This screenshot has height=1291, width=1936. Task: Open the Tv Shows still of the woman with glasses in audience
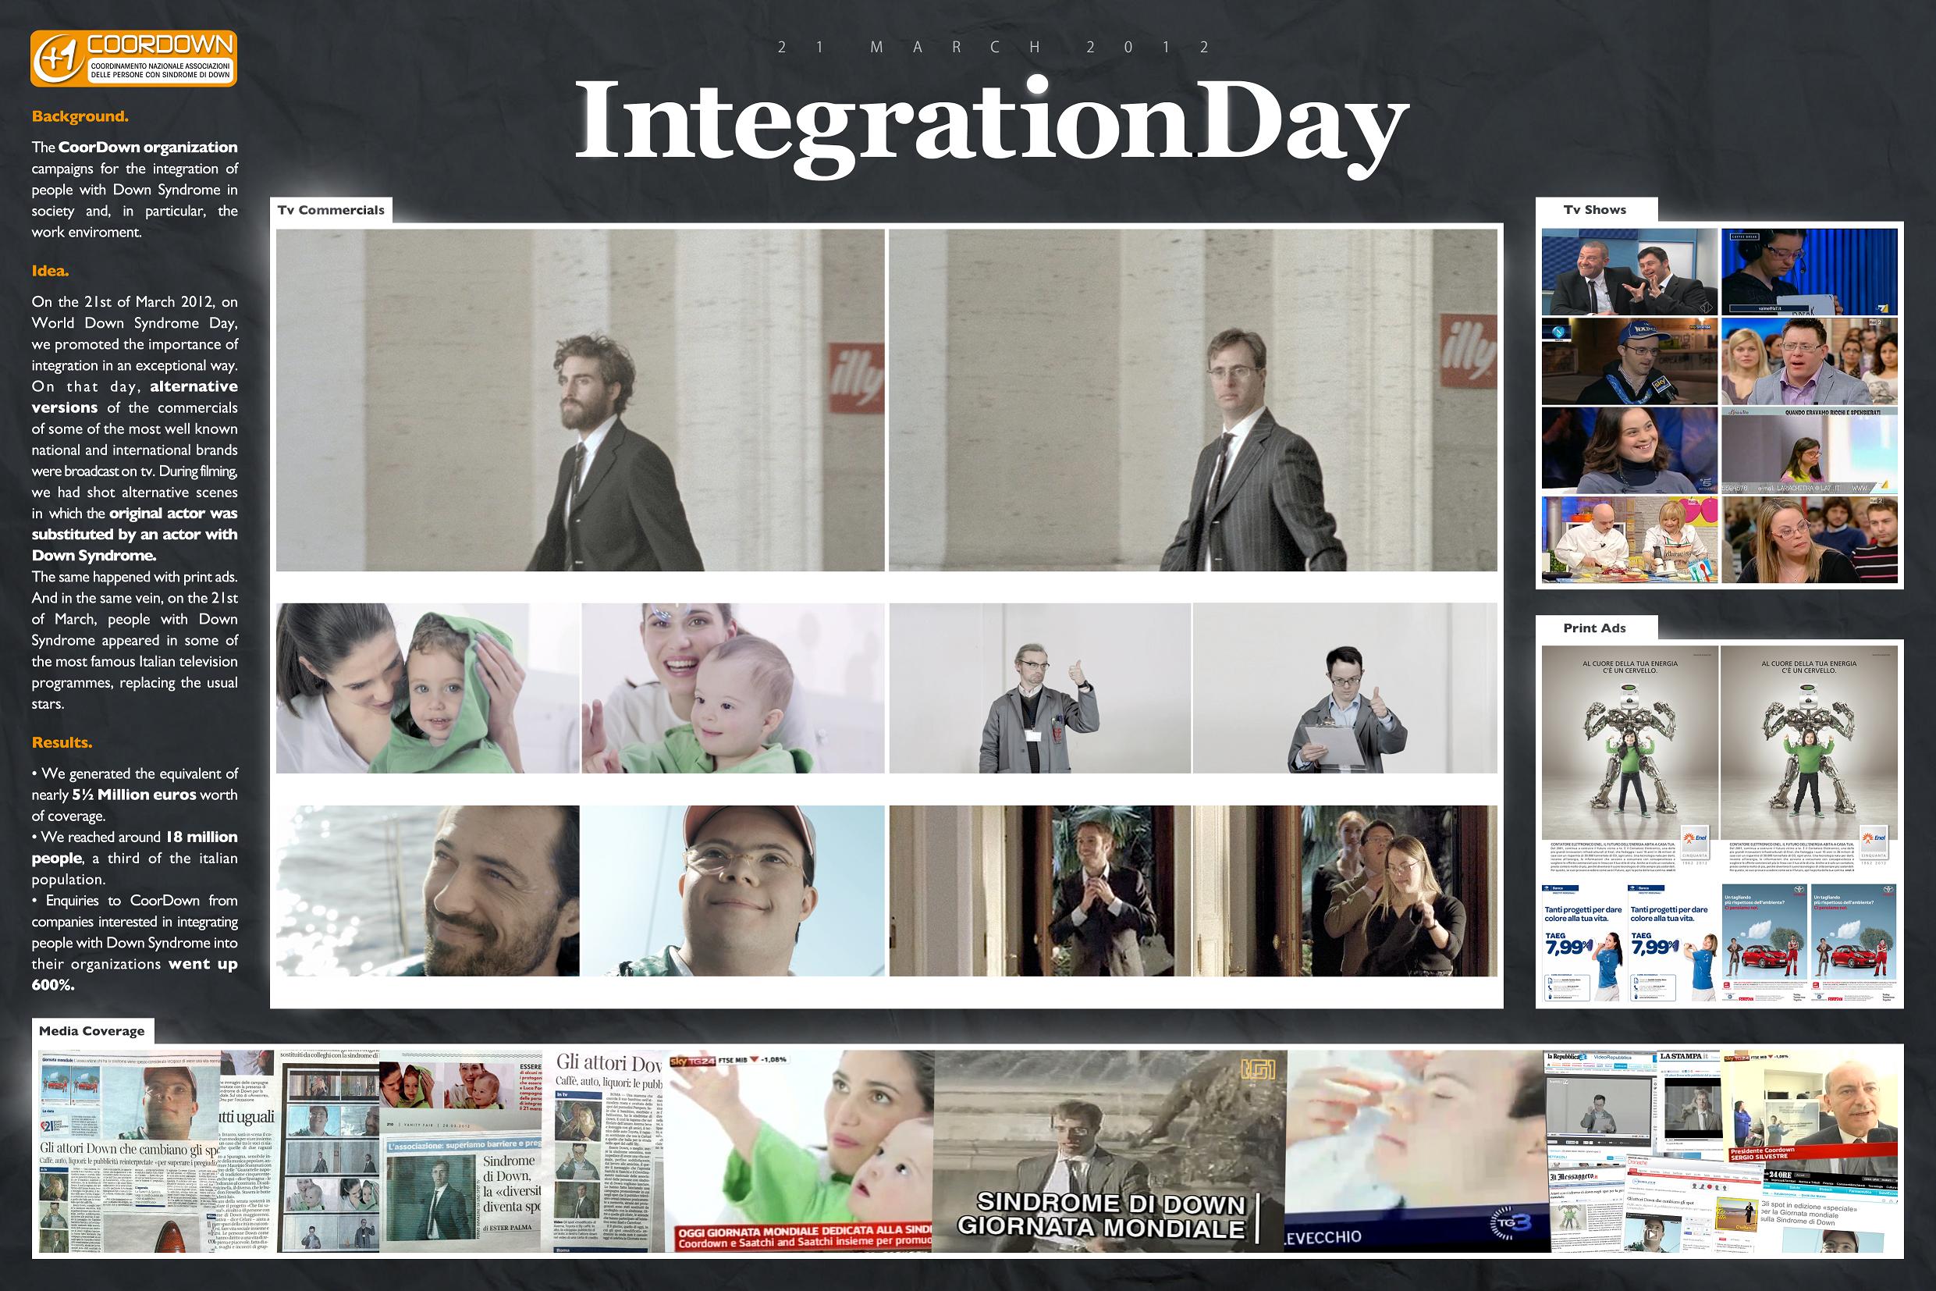tap(1810, 539)
